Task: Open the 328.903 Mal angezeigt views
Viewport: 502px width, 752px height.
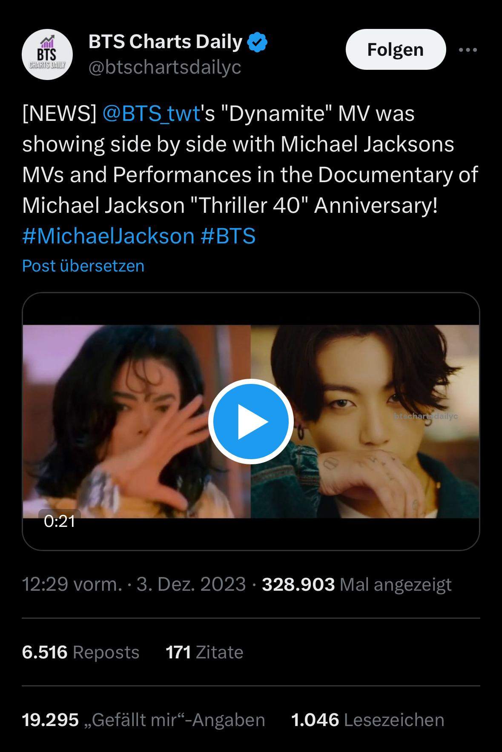Action: pyautogui.click(x=357, y=584)
